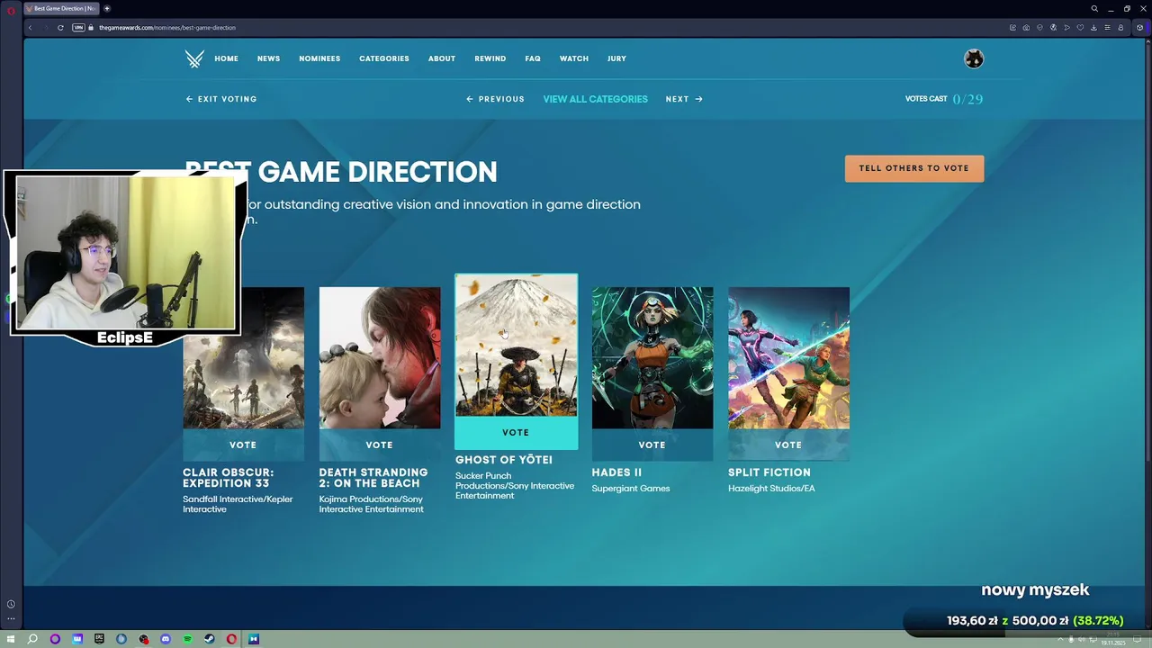This screenshot has height=648, width=1152.
Task: Open FAQ navigation item
Action: coord(533,58)
